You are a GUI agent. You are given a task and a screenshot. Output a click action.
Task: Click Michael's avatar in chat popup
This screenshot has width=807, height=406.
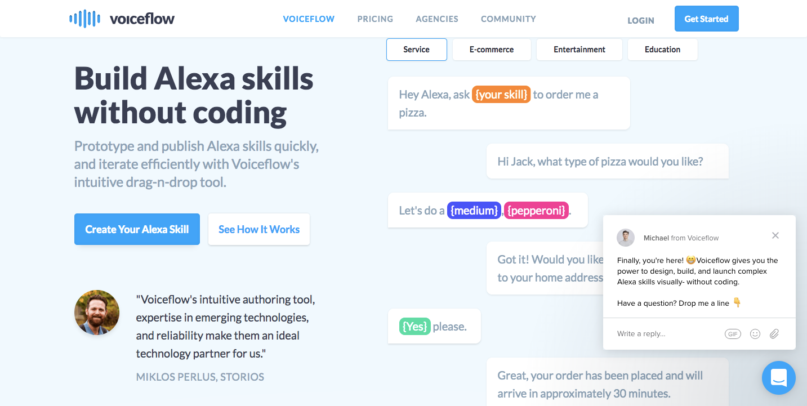[626, 238]
